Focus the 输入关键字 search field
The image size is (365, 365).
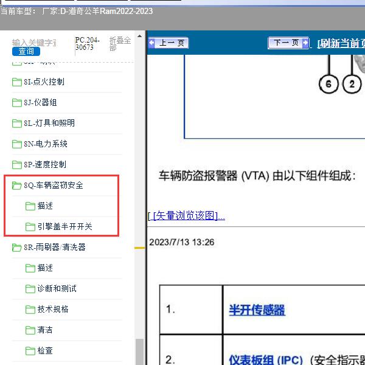click(34, 43)
